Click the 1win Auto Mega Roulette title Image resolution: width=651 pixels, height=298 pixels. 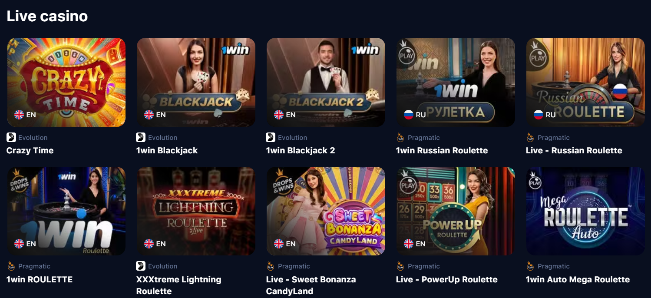click(x=578, y=280)
